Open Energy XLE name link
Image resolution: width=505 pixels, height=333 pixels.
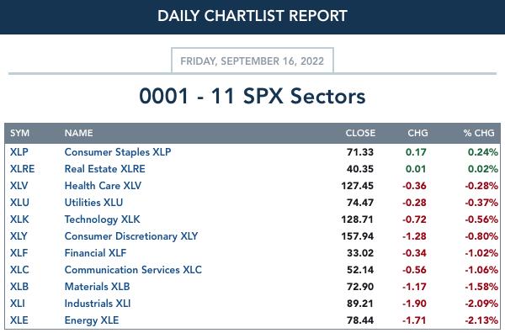92,320
